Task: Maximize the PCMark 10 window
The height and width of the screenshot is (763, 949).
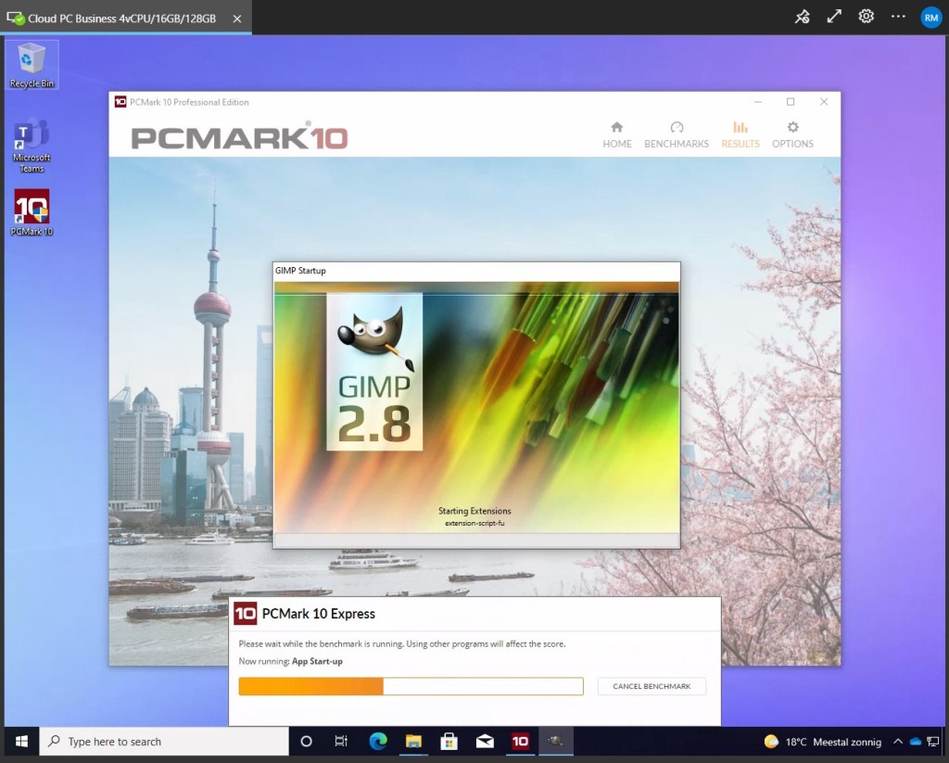Action: [791, 102]
